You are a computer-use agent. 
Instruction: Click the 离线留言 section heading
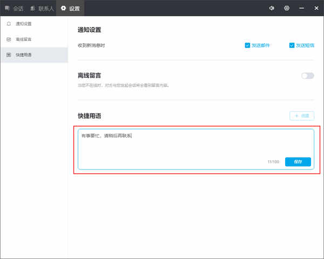pos(89,76)
